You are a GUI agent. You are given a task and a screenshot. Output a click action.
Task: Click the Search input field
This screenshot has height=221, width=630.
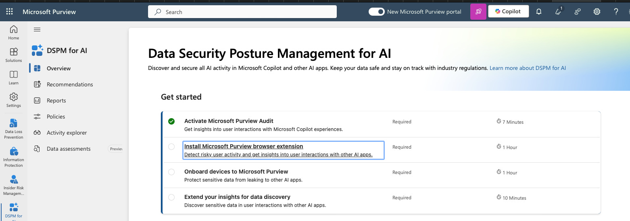tap(242, 12)
